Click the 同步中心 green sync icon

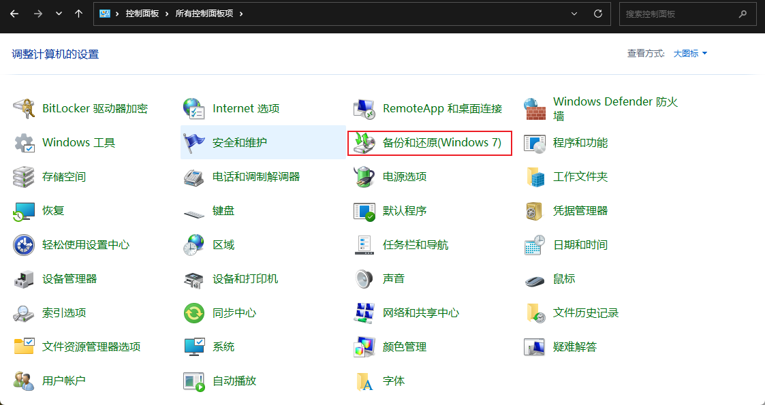[x=194, y=313]
